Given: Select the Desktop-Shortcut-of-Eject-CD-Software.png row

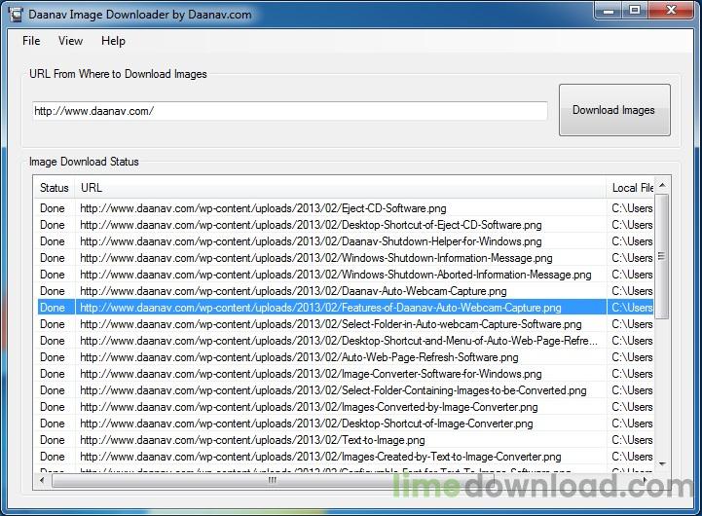Looking at the screenshot, I should coord(345,225).
